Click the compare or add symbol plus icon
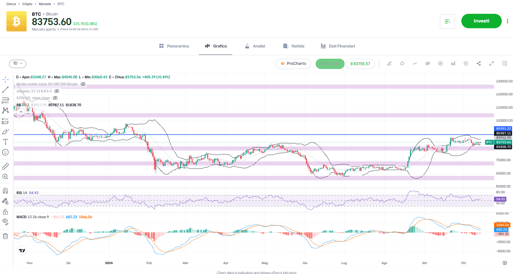Image resolution: width=513 pixels, height=274 pixels. [x=466, y=64]
